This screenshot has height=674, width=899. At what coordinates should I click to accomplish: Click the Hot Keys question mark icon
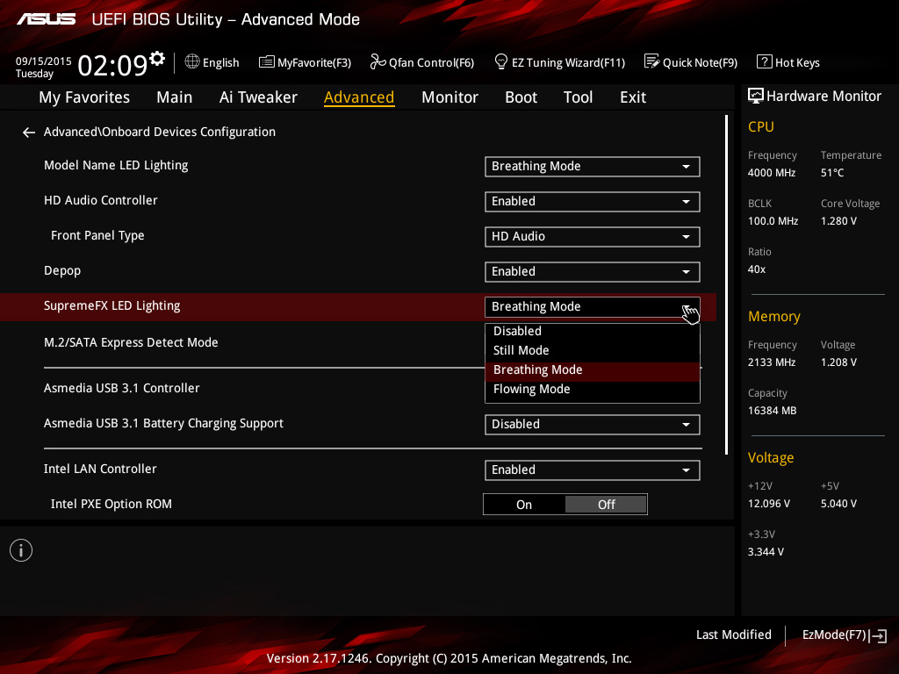pos(764,62)
